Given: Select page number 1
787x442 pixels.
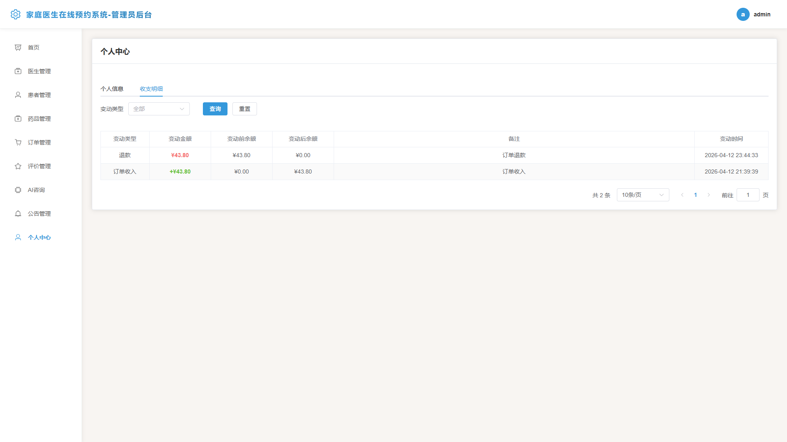Looking at the screenshot, I should coord(696,195).
